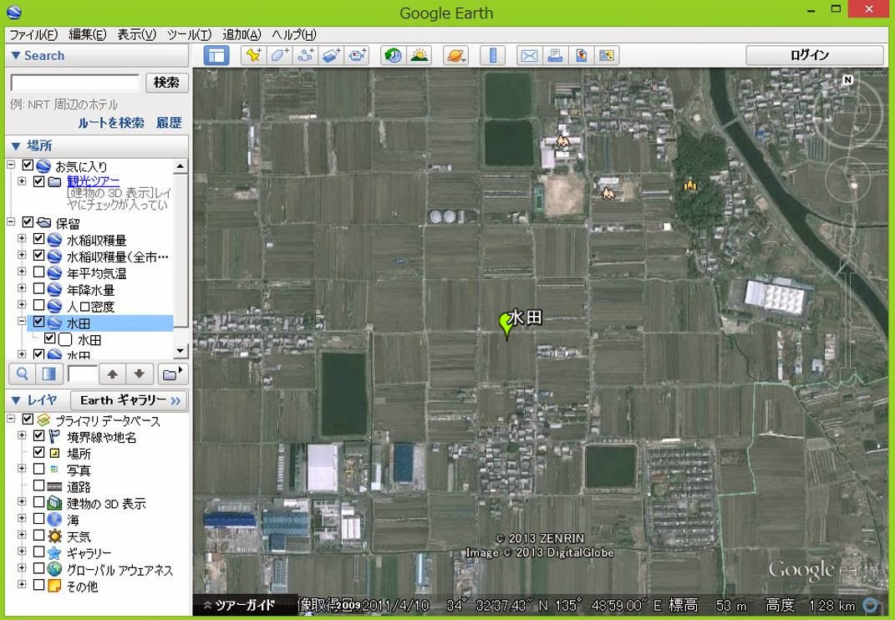
Task: Click the places panel scroll down arrow
Action: (x=181, y=351)
